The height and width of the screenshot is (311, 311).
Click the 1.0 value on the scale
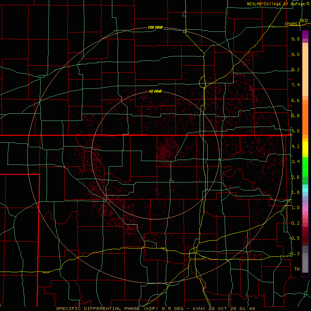pos(295,208)
